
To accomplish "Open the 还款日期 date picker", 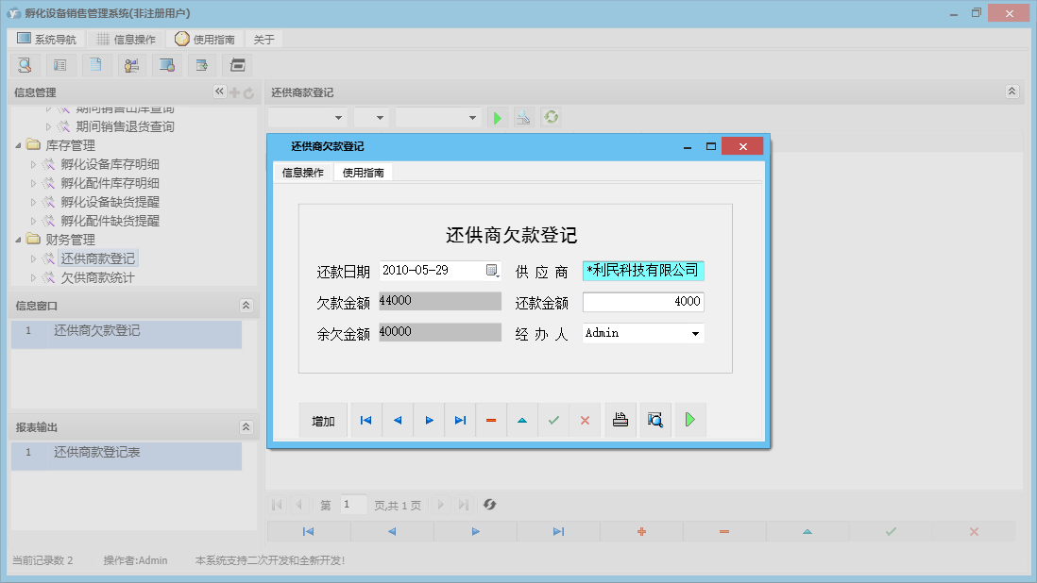I will coord(493,270).
